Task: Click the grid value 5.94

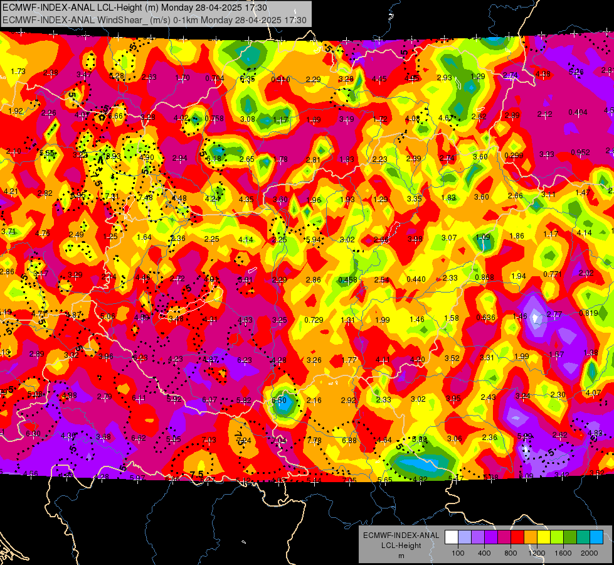Action: [313, 240]
